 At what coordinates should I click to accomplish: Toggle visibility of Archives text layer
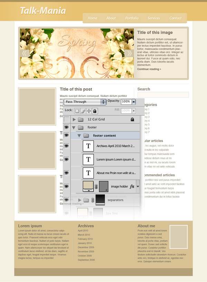pyautogui.click(x=67, y=146)
